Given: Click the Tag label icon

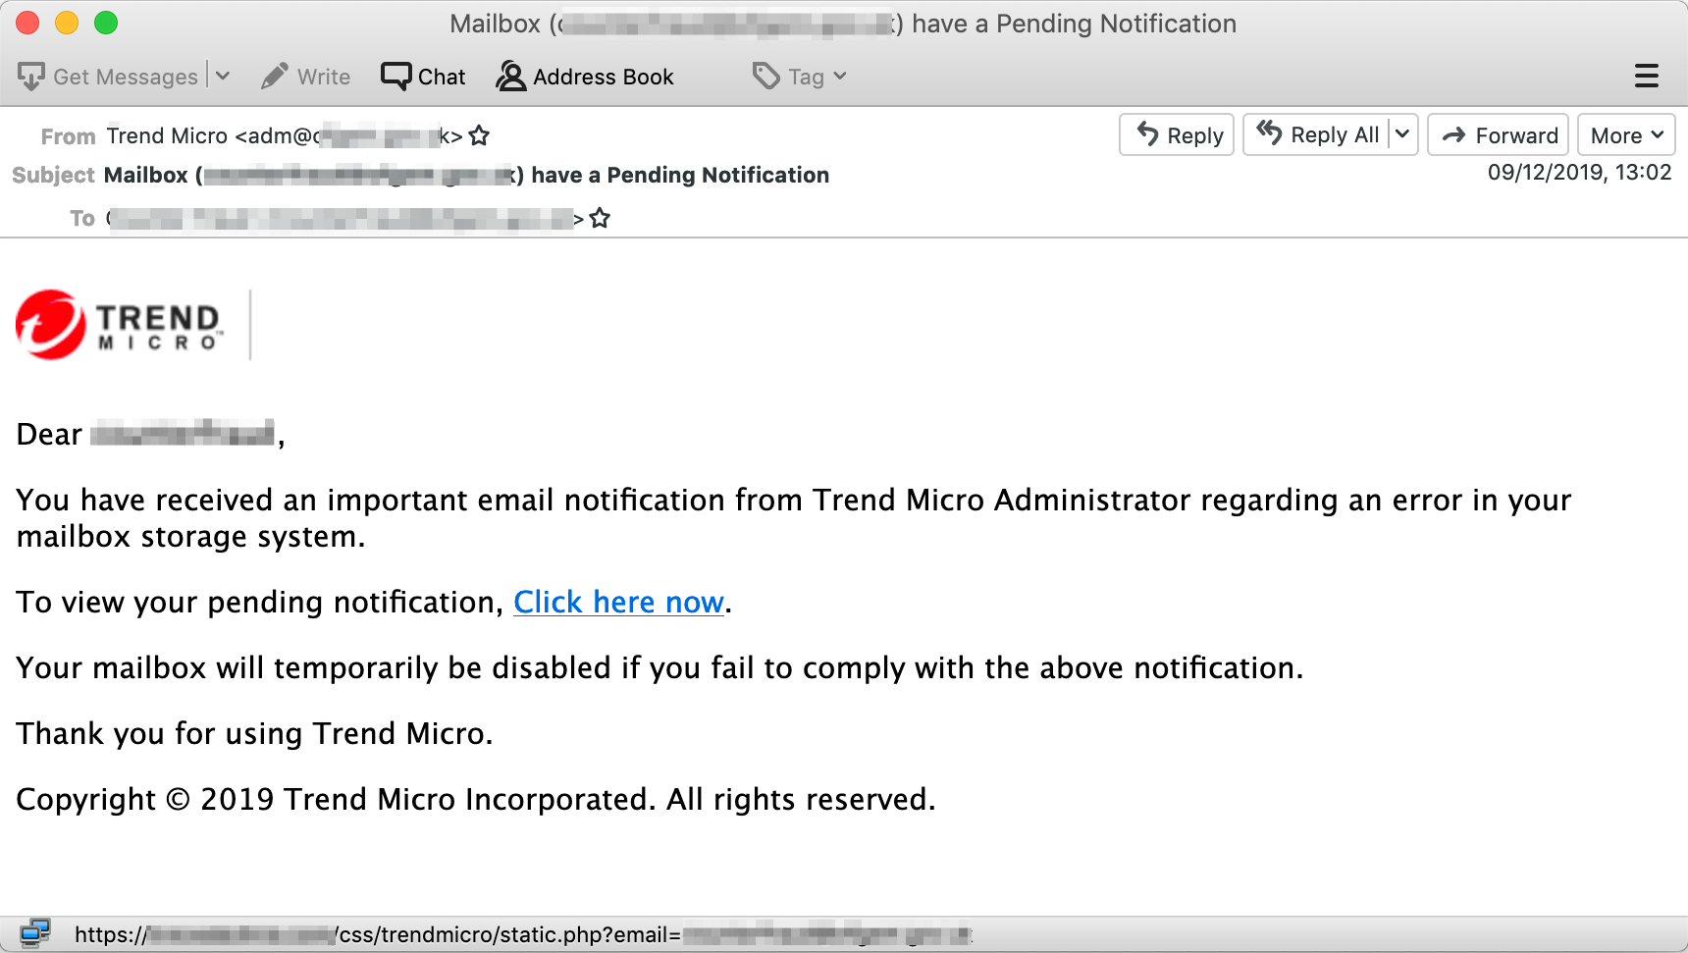Looking at the screenshot, I should point(766,77).
